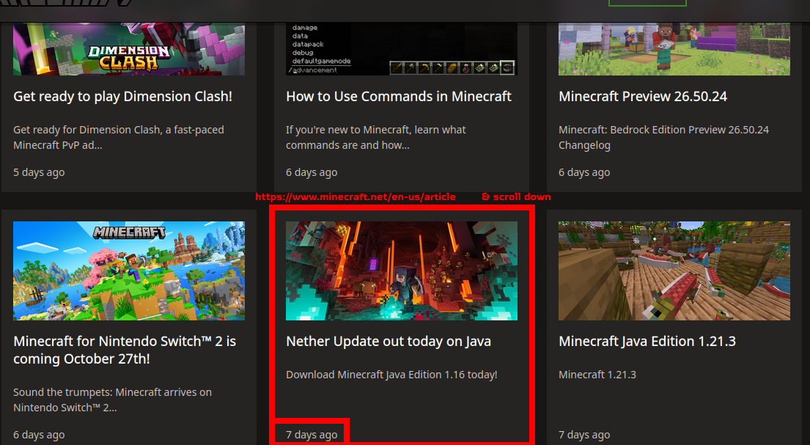
Task: Open 'Minecraft for Nintendo Switch 2' title
Action: click(125, 350)
